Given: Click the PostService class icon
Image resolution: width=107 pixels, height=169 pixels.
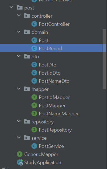Looking at the screenshot, I should pos(34,146).
